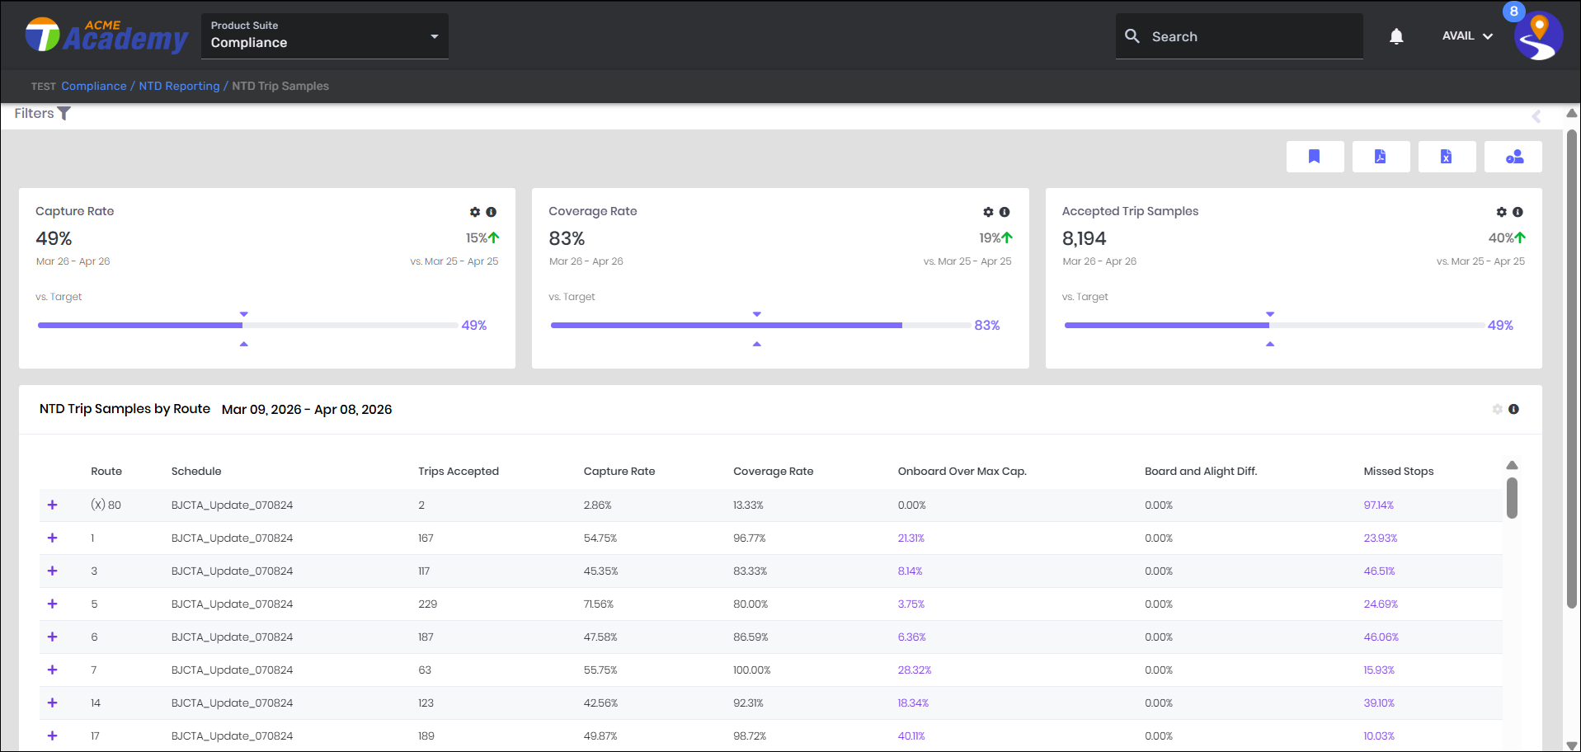Click the Capture Rate target progress bar
The image size is (1581, 752).
[247, 326]
